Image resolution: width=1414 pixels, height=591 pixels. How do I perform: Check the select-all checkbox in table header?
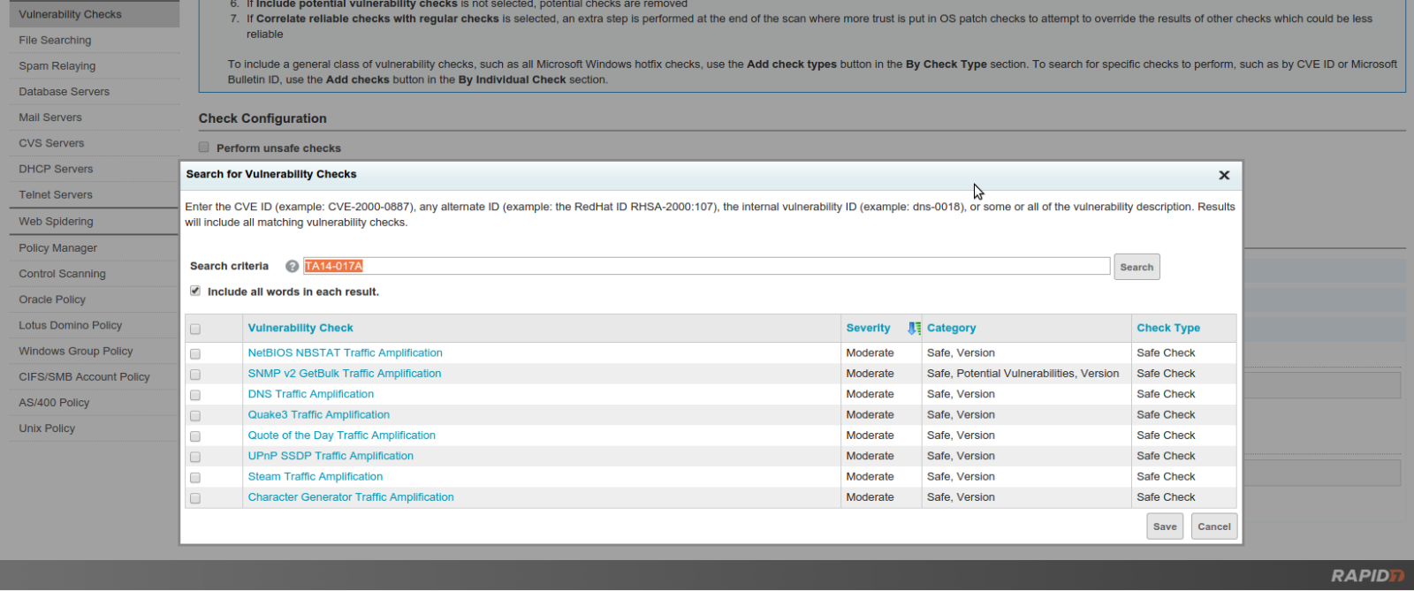tap(195, 329)
